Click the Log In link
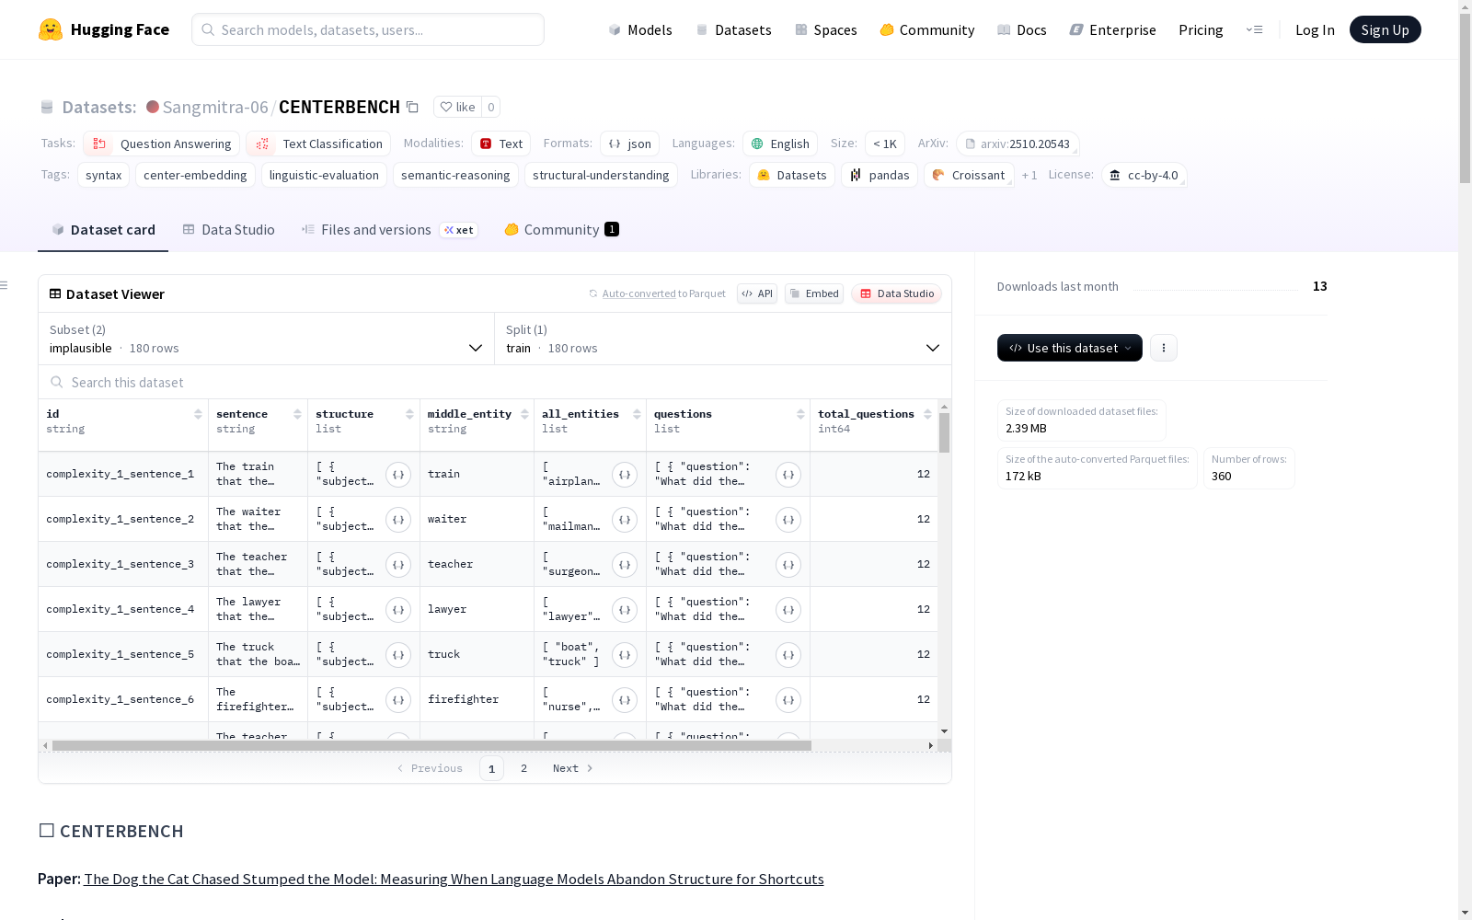 pyautogui.click(x=1315, y=29)
